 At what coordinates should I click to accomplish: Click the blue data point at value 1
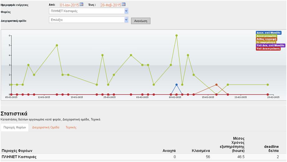pos(177,85)
